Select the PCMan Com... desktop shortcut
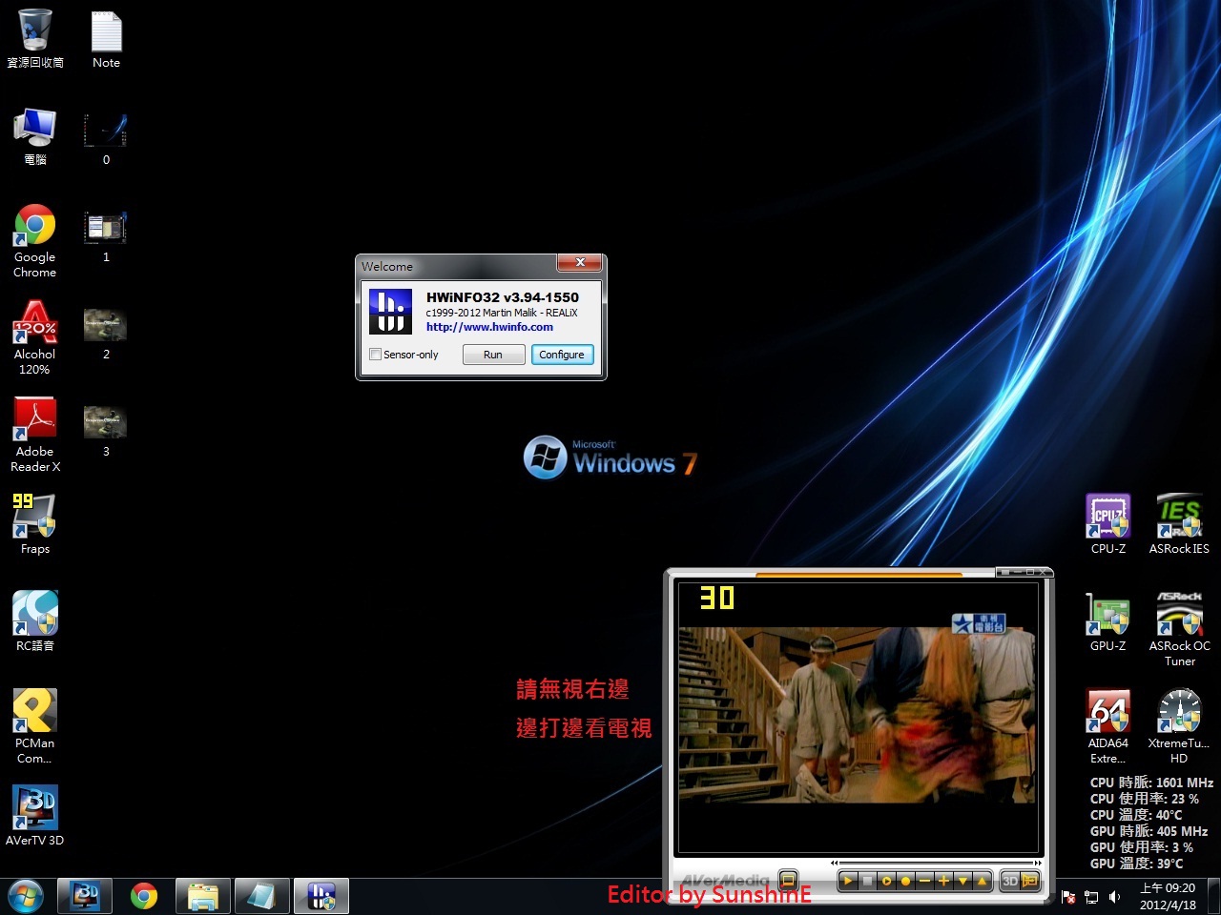The height and width of the screenshot is (915, 1221). 35,726
